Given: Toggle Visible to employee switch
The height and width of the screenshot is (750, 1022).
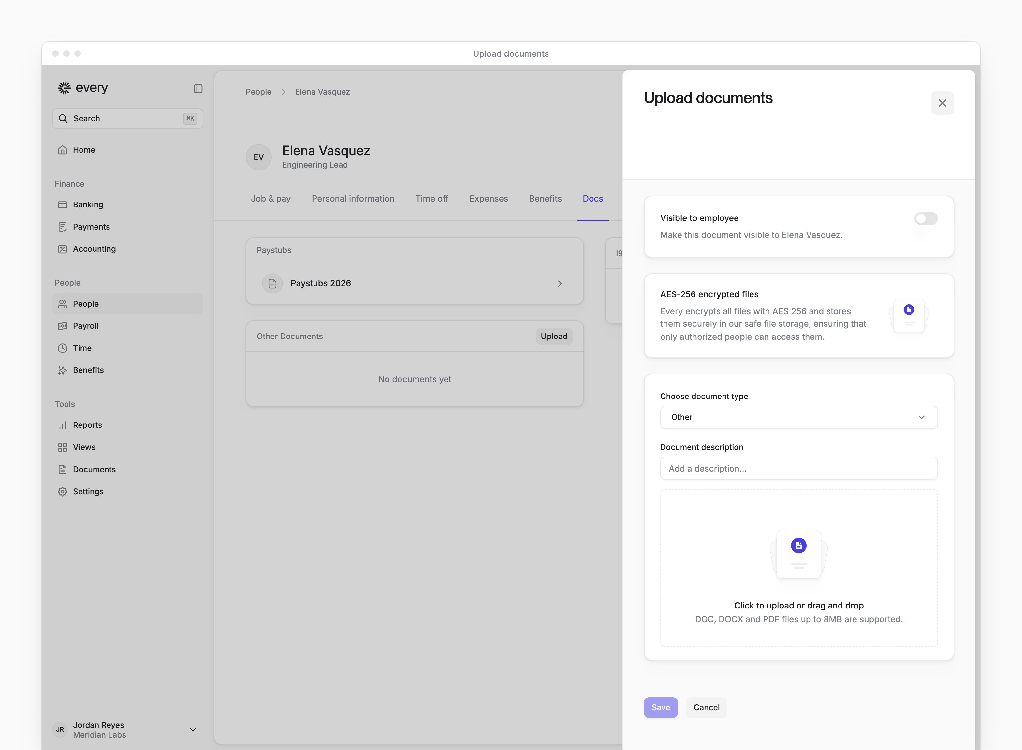Looking at the screenshot, I should (x=926, y=219).
